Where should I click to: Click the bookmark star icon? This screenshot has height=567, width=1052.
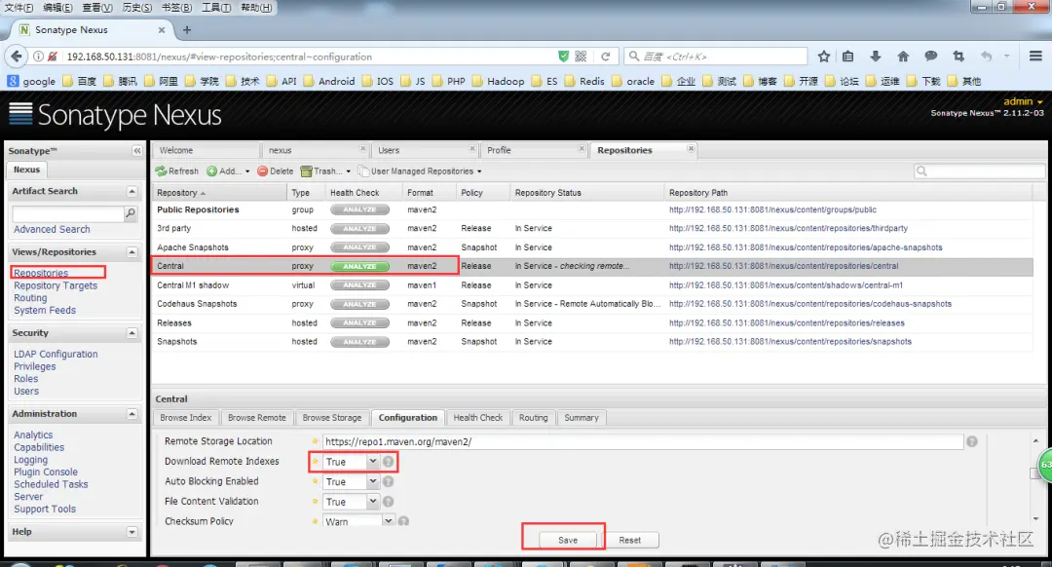point(824,57)
